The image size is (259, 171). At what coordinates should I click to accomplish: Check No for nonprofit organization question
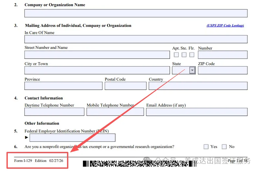(224, 147)
